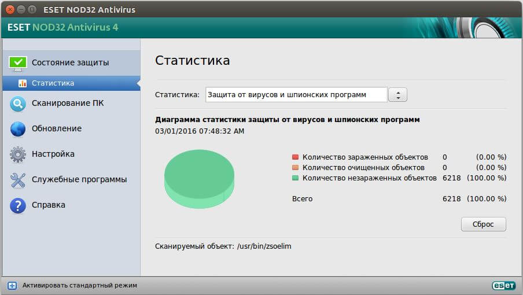523x295 pixels.
Task: Open Состояние защиты section
Action: tap(71, 62)
